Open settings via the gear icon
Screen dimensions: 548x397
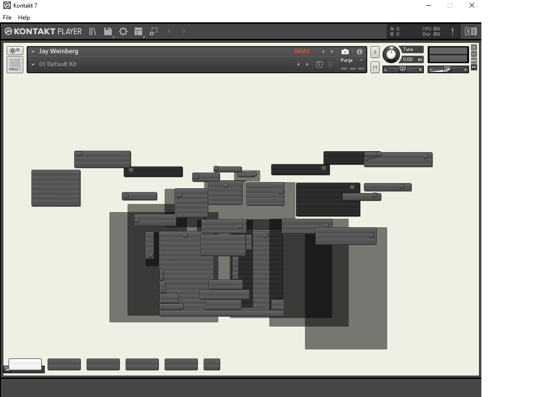coord(123,32)
